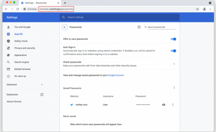Click the On start-up power icon
This screenshot has width=216, height=132.
9,76
